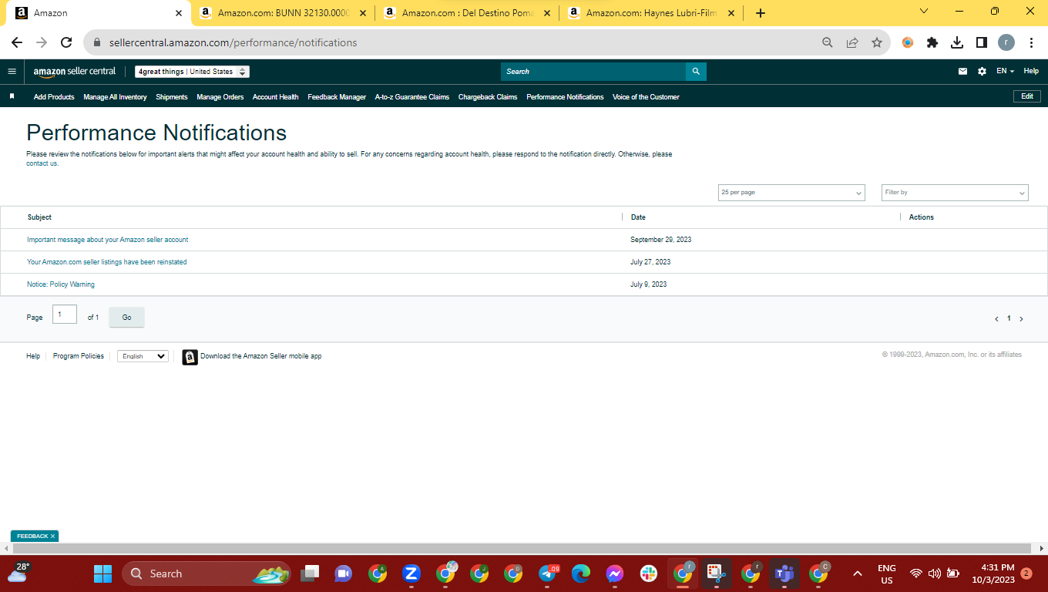The width and height of the screenshot is (1048, 592).
Task: Open the Zoom app with the blue Z icon from the taskbar
Action: coord(411,573)
